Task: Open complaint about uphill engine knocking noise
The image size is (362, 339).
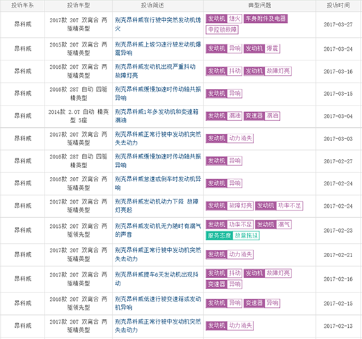Action: [158, 49]
